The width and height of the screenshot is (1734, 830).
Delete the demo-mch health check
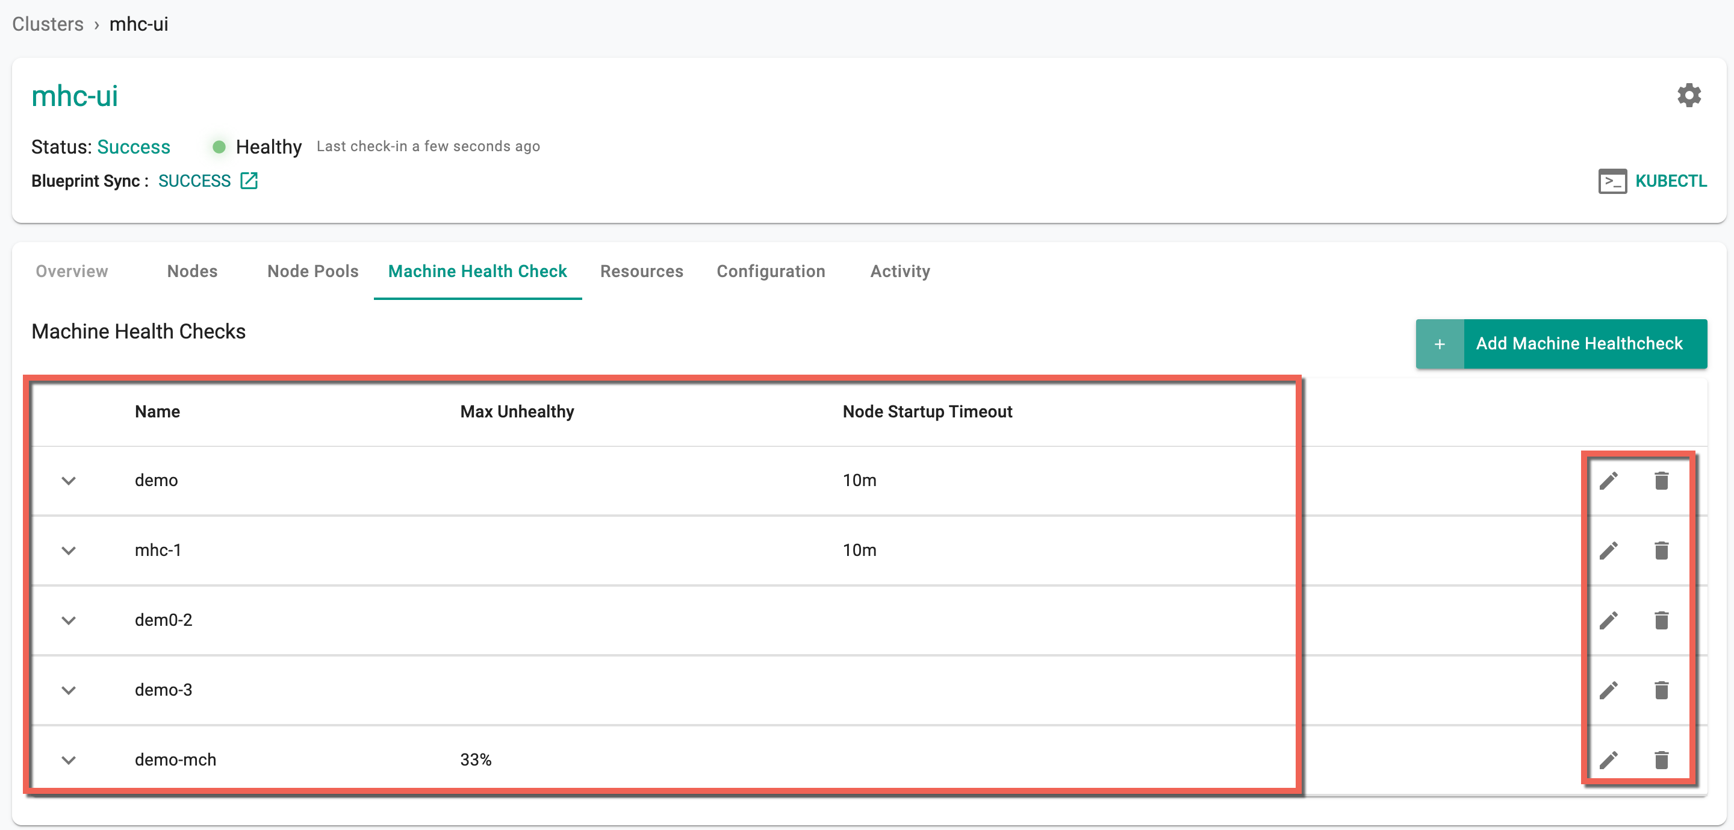point(1661,761)
